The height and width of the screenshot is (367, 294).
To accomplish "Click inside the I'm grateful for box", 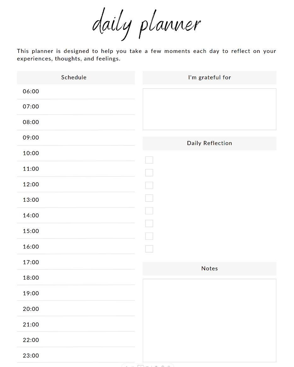I will (x=209, y=109).
